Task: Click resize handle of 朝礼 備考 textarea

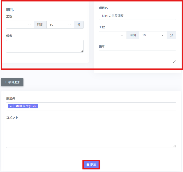Action: tap(82, 51)
